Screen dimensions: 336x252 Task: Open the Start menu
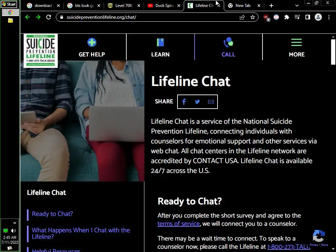click(x=9, y=4)
